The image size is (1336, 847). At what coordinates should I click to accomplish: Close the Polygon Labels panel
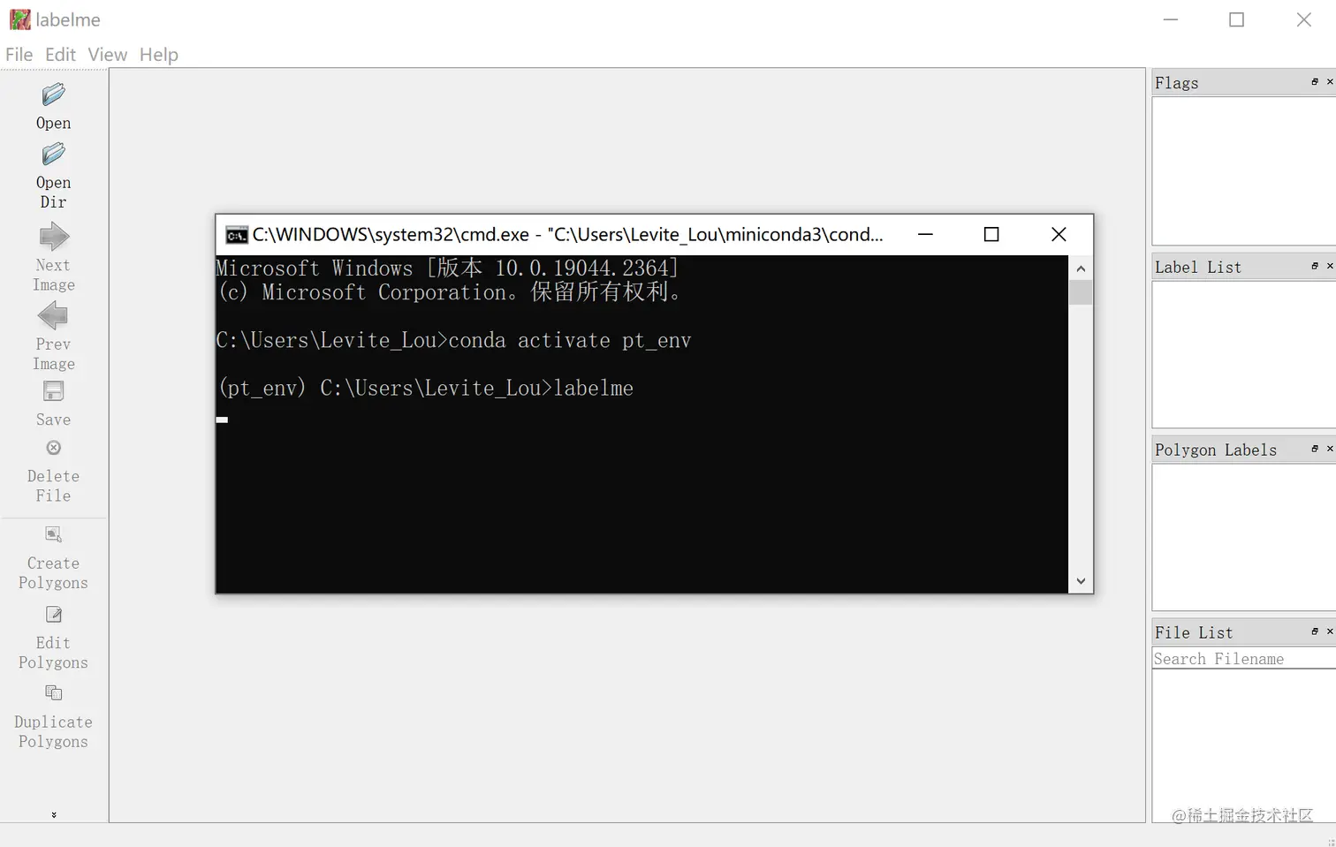click(x=1330, y=449)
